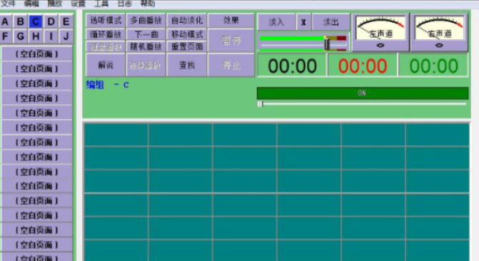Click the 连续播放 continuous play button
This screenshot has height=261, width=479.
146,65
